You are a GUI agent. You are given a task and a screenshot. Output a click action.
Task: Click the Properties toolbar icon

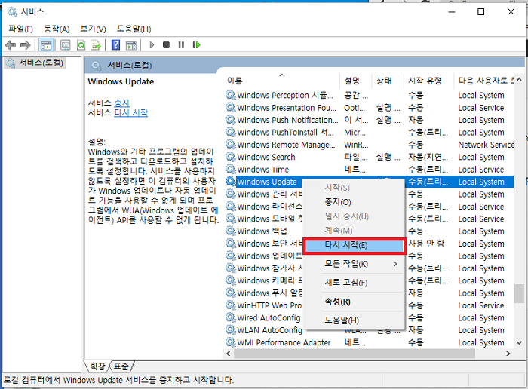click(x=66, y=44)
